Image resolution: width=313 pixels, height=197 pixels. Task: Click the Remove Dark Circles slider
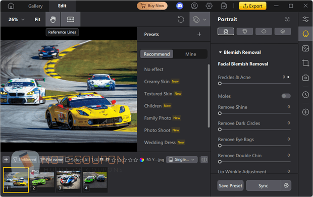pyautogui.click(x=254, y=129)
